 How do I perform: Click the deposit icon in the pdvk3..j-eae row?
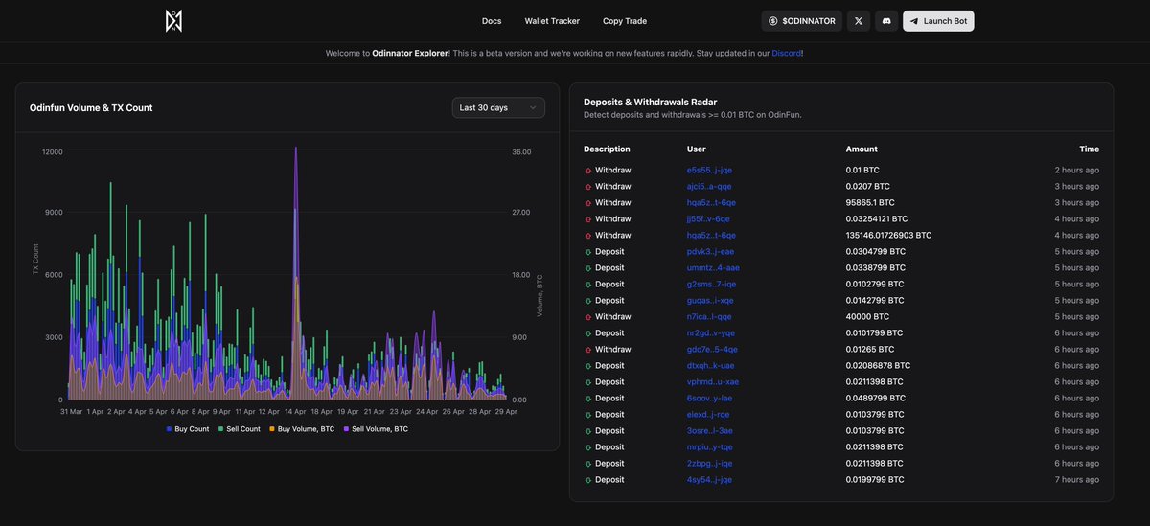(588, 252)
